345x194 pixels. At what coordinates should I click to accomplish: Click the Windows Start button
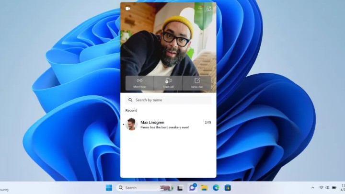[x=109, y=188]
